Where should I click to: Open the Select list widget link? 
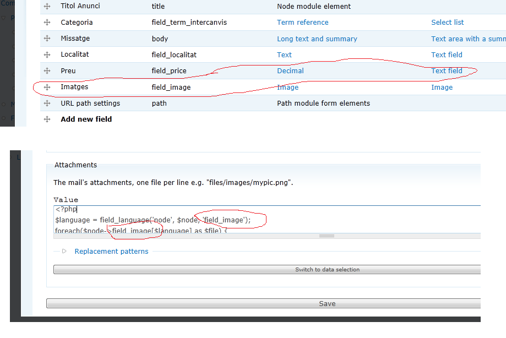click(447, 22)
